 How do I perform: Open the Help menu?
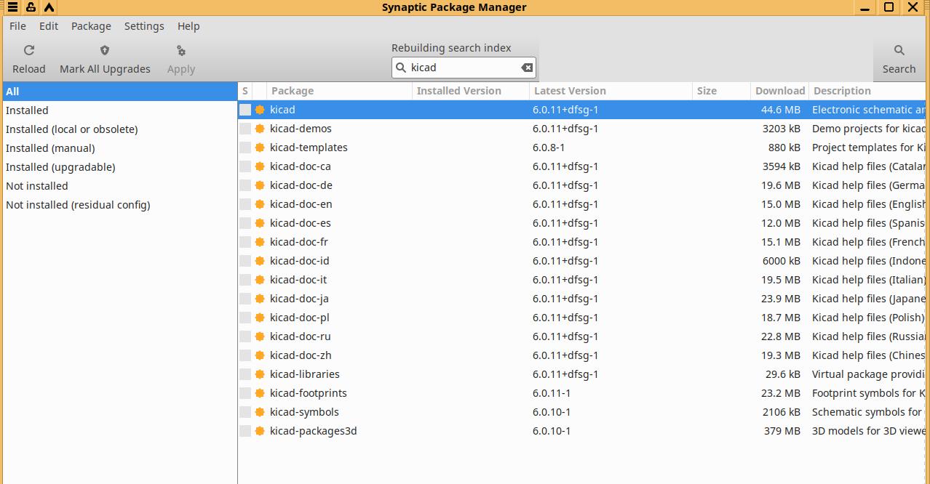point(188,26)
